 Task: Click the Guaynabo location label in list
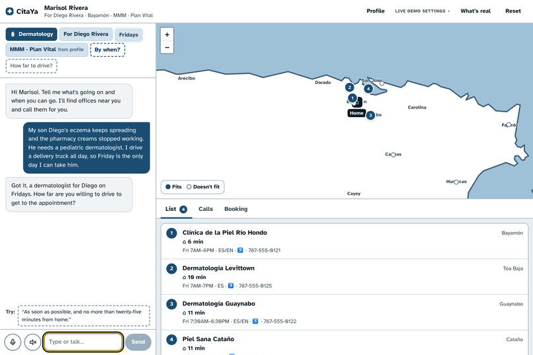click(511, 304)
